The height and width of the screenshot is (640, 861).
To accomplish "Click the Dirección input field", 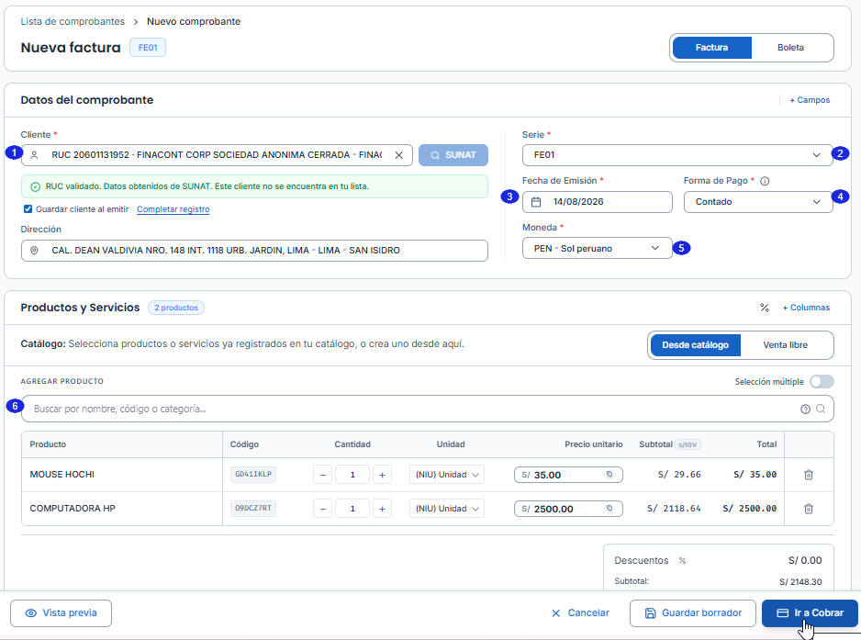I will pos(254,251).
